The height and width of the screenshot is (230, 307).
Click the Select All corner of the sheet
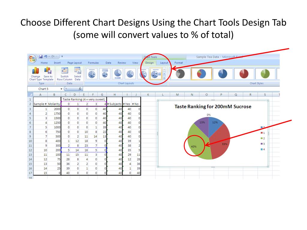(30, 94)
